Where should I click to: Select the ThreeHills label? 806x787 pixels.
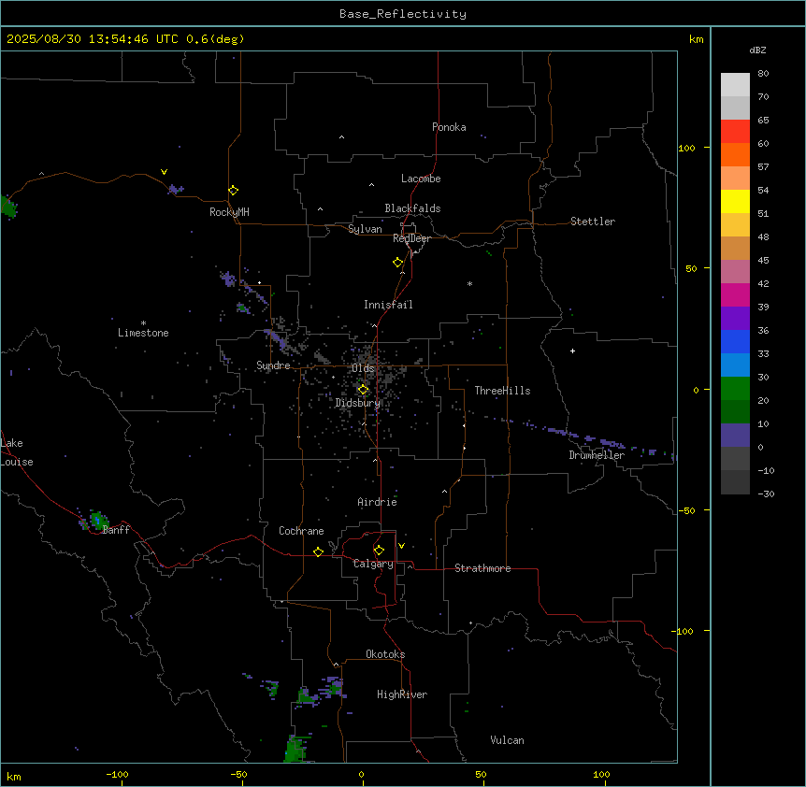(502, 391)
